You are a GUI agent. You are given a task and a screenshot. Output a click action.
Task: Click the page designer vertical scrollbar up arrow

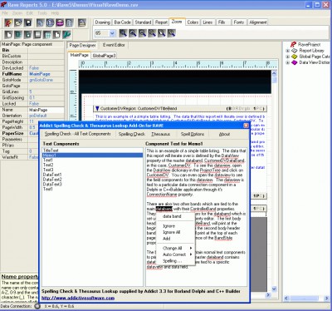pos(274,73)
